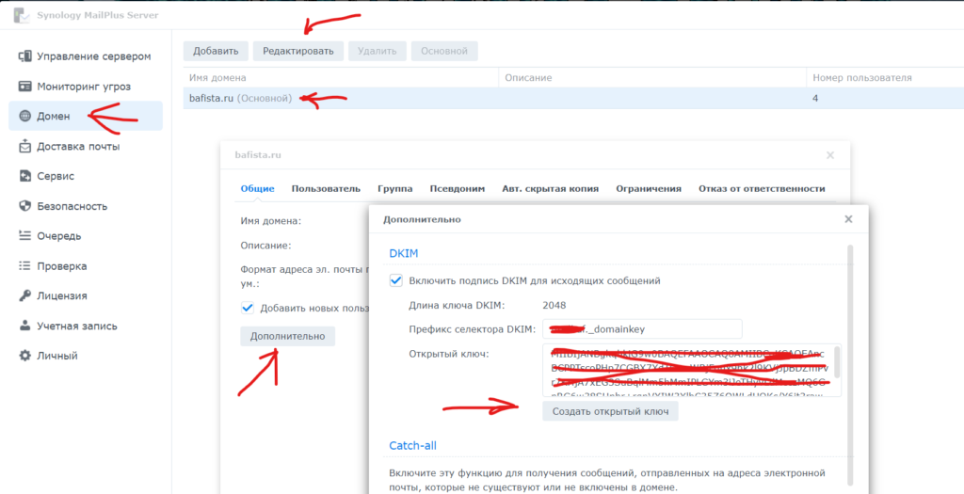This screenshot has width=964, height=494.
Task: Close the bafista.ru dialog
Action: [x=830, y=155]
